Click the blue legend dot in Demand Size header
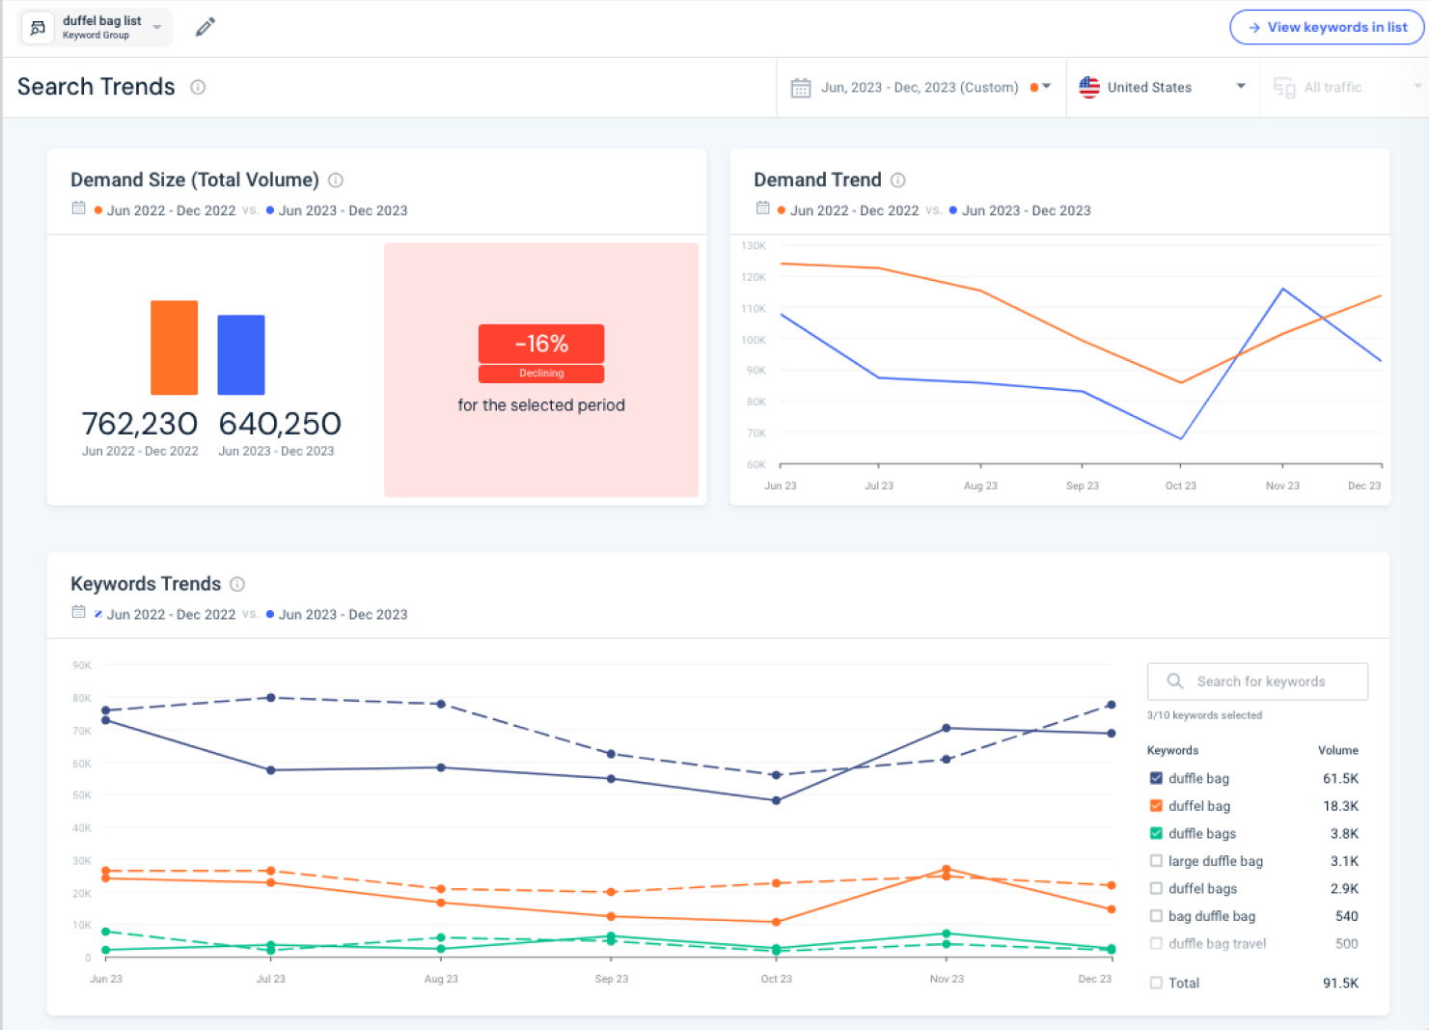Screen dimensions: 1429x1030 coord(270,210)
